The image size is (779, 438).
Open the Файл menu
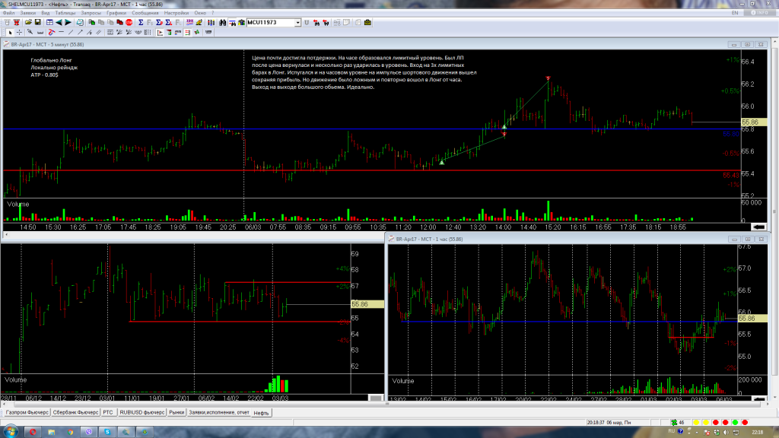click(x=8, y=13)
